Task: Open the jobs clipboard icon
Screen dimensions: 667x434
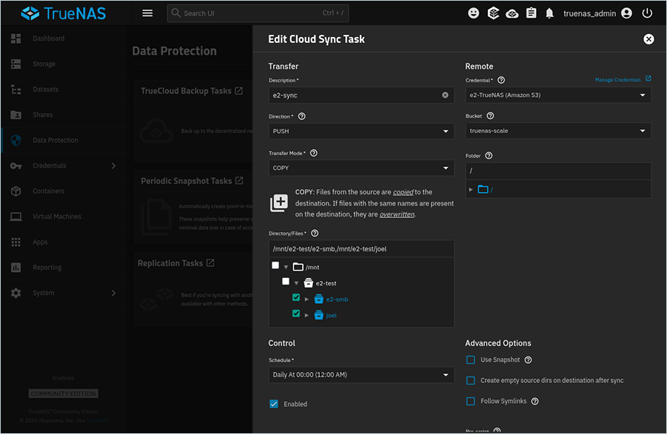Action: click(531, 13)
